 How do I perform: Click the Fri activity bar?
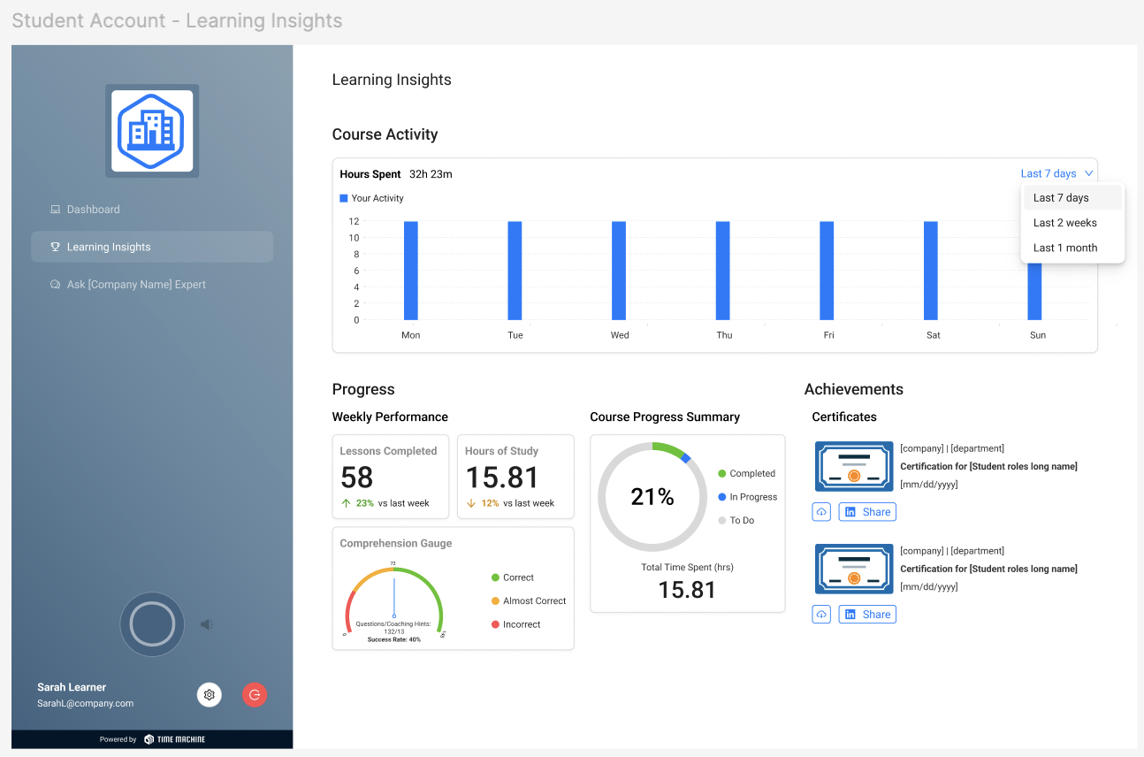[x=827, y=271]
